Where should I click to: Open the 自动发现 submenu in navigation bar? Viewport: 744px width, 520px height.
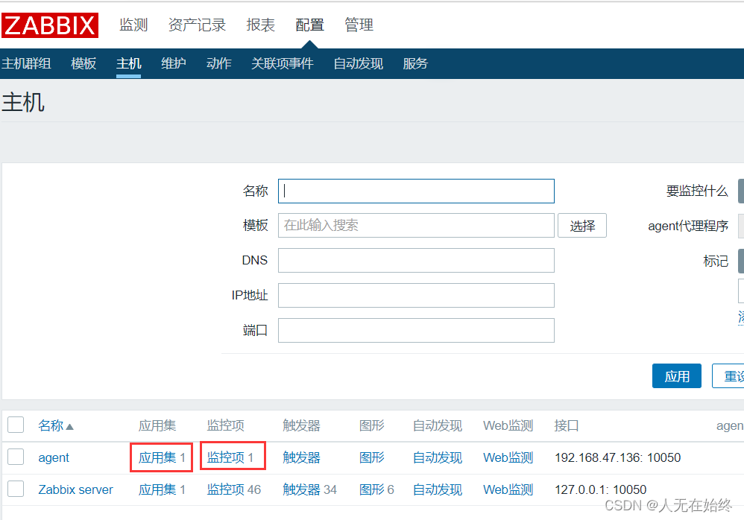point(359,63)
